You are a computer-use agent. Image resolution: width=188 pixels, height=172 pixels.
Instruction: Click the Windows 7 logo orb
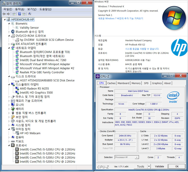pyautogui.click(x=174, y=18)
